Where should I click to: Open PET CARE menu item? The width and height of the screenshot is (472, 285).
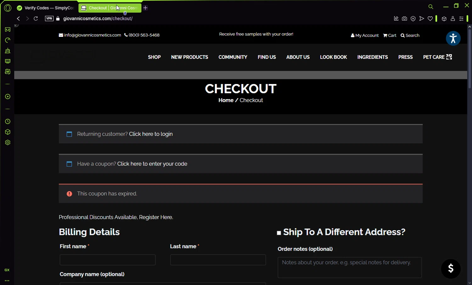pos(437,57)
